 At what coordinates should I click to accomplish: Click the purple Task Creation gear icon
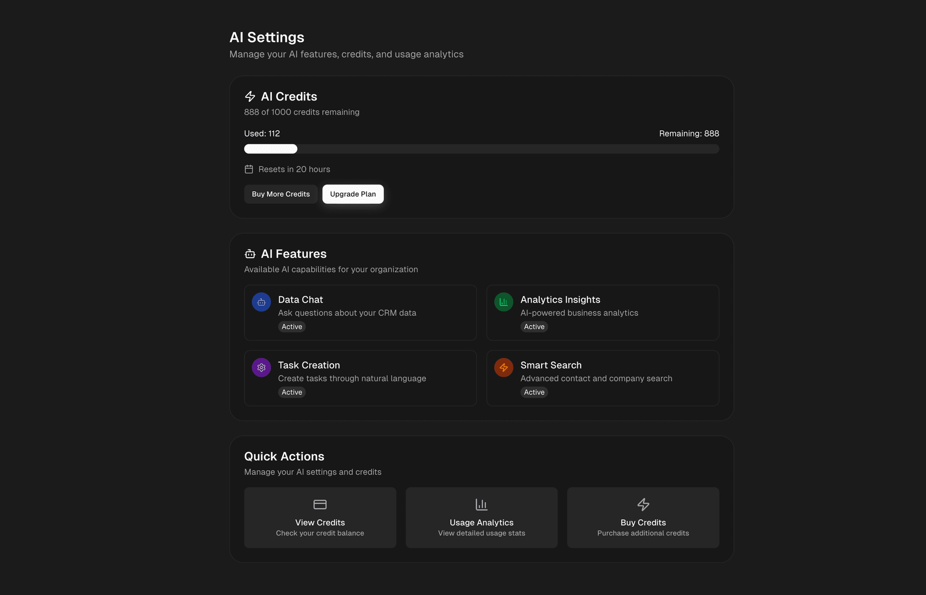tap(261, 367)
